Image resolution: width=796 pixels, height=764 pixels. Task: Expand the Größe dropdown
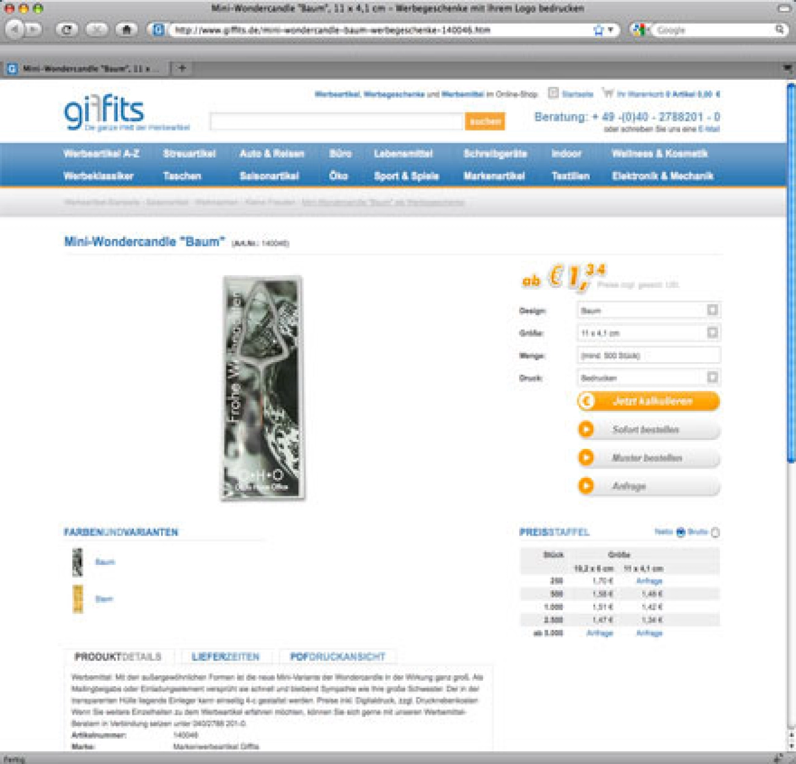(x=712, y=333)
